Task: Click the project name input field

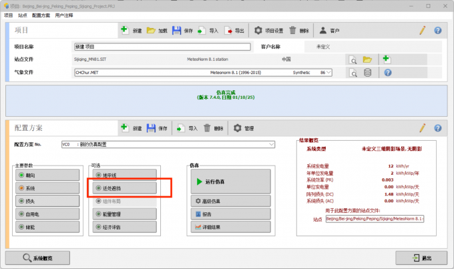Action: (162, 47)
